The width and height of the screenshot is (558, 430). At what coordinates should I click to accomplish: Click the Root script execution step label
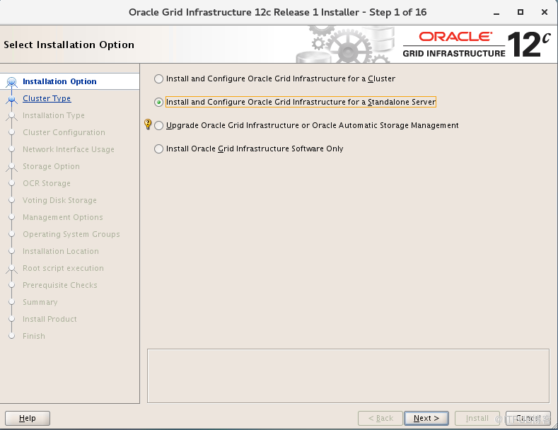[x=64, y=268]
